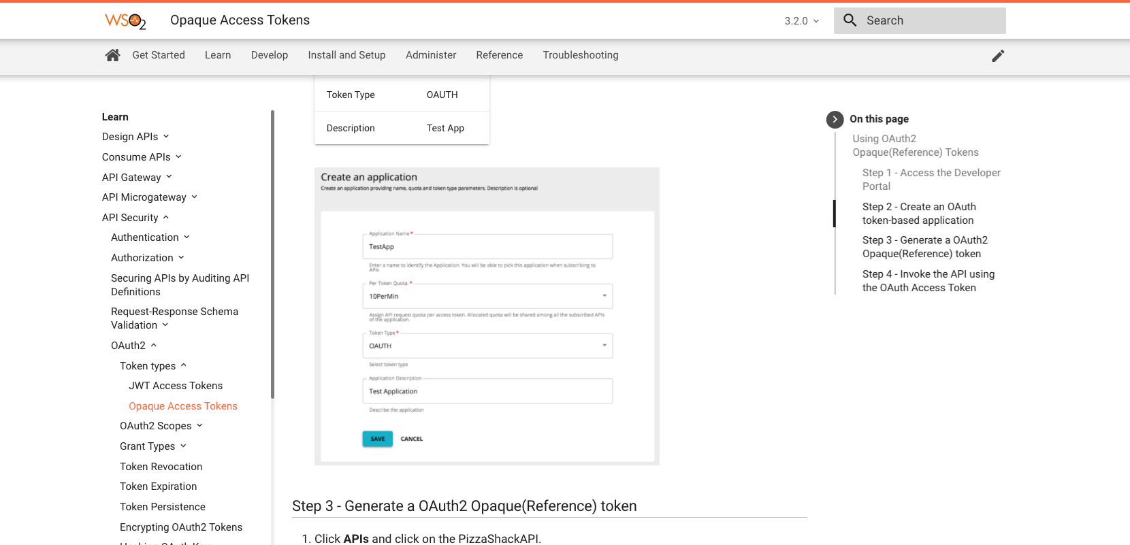Open the Token Expiration page
This screenshot has height=545, width=1130.
(159, 486)
